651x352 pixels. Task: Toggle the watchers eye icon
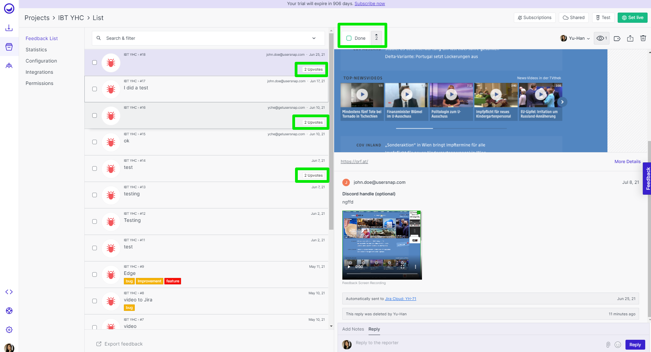click(x=601, y=38)
